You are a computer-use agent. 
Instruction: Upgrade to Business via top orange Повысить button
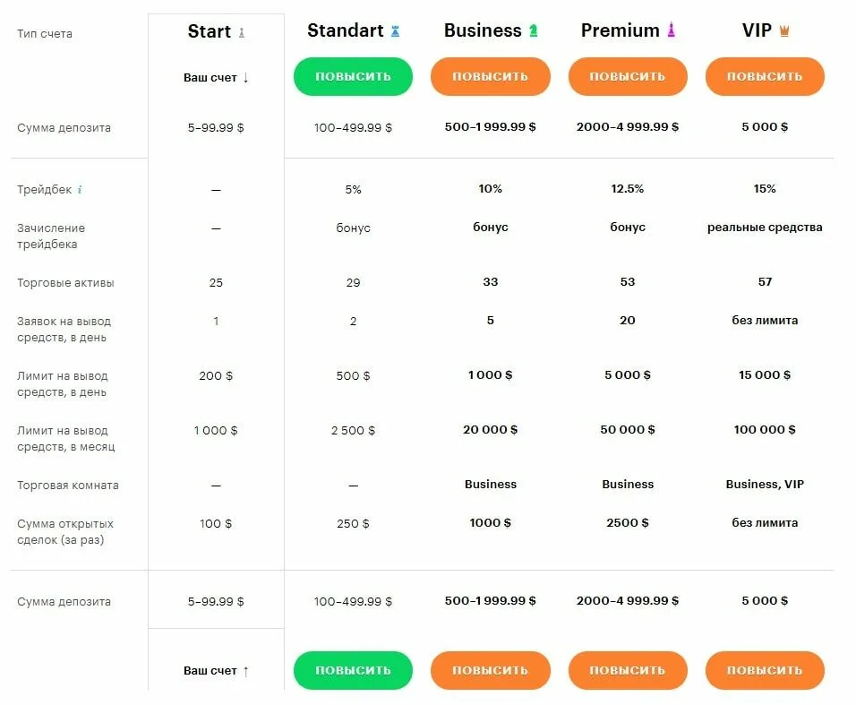click(491, 76)
